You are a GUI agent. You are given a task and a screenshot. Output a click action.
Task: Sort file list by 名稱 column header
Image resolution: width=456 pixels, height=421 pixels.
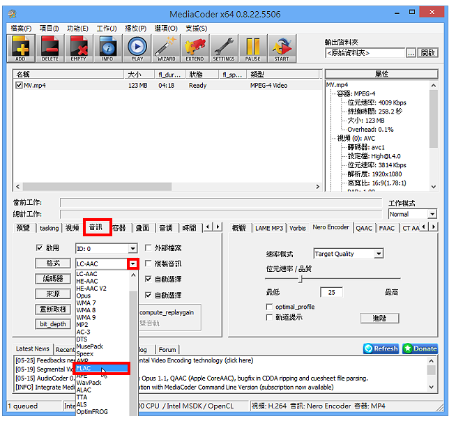click(x=68, y=74)
